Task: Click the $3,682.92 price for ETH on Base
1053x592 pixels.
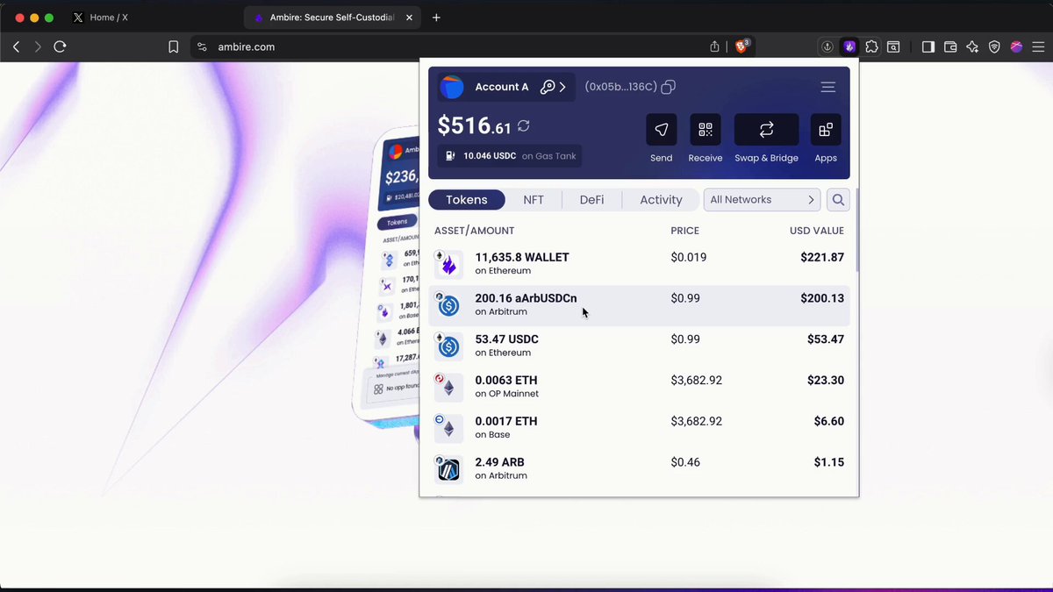Action: click(697, 422)
